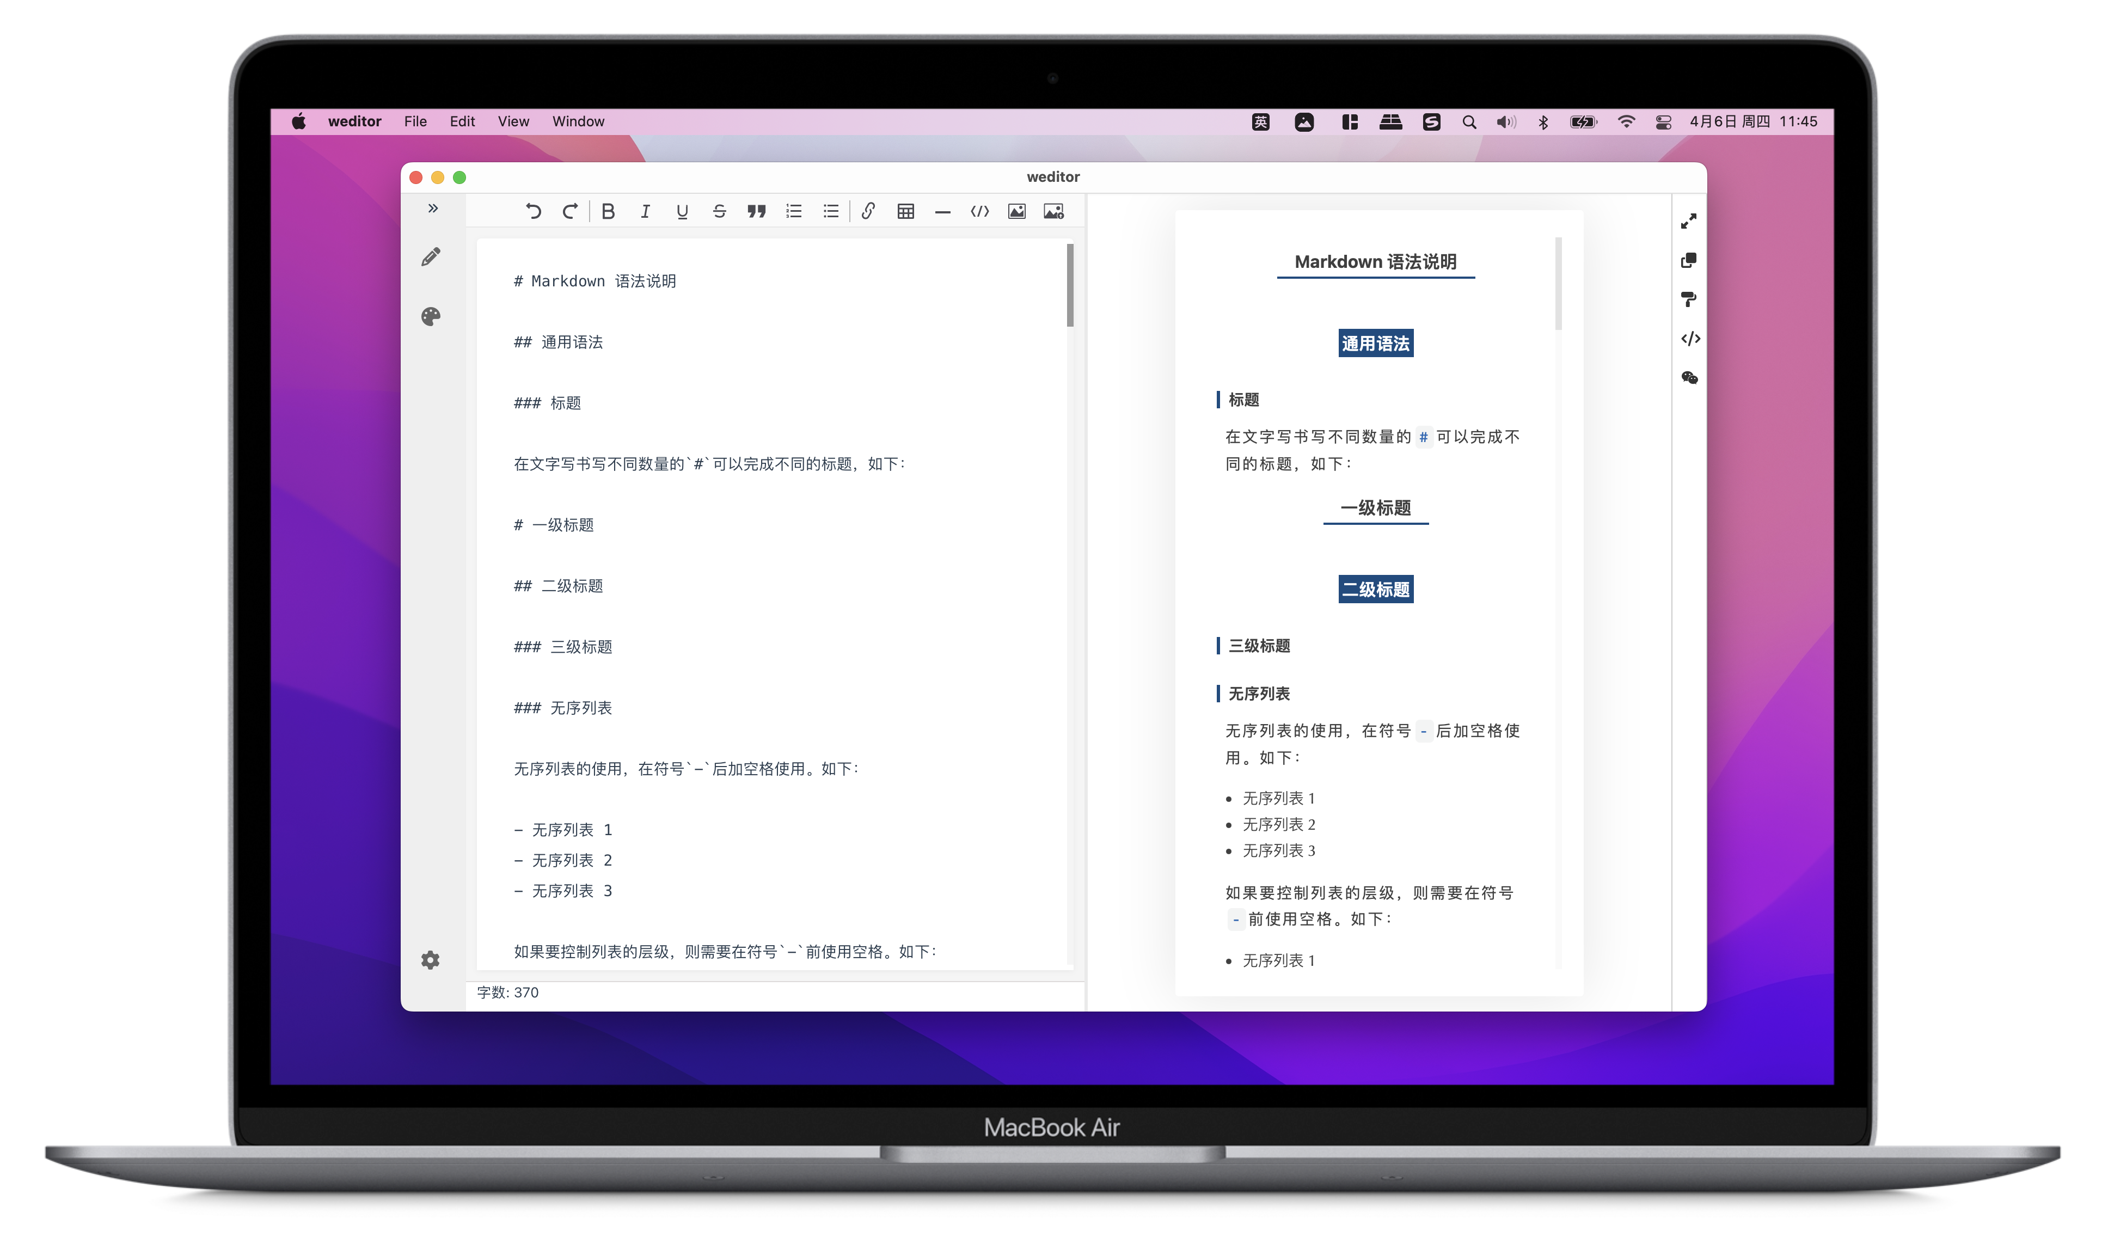The width and height of the screenshot is (2108, 1250).
Task: Click the paint roller format icon
Action: [1689, 299]
